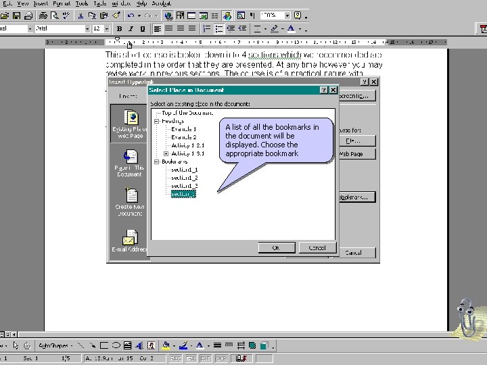Select Existing File or Web Page link type
This screenshot has width=487, height=365.
pos(129,124)
